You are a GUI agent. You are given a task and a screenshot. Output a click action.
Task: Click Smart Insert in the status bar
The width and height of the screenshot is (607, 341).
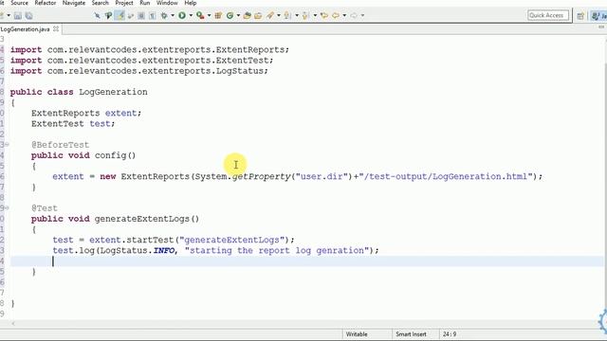coord(411,334)
